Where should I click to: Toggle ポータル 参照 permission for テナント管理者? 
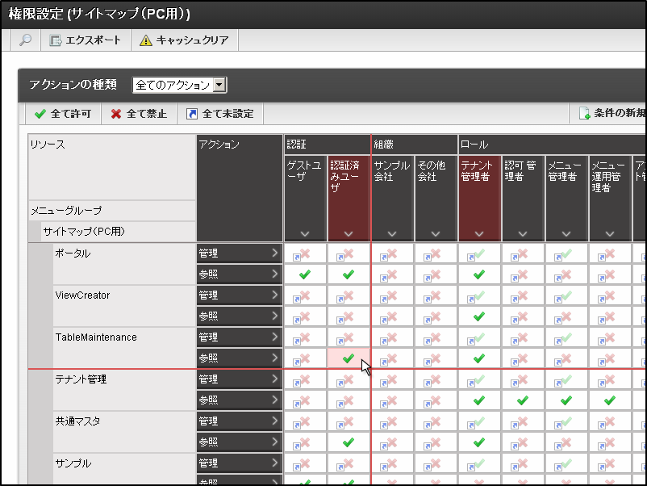tap(479, 274)
